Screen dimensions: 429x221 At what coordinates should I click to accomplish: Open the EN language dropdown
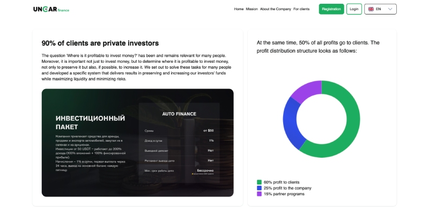[x=380, y=9]
